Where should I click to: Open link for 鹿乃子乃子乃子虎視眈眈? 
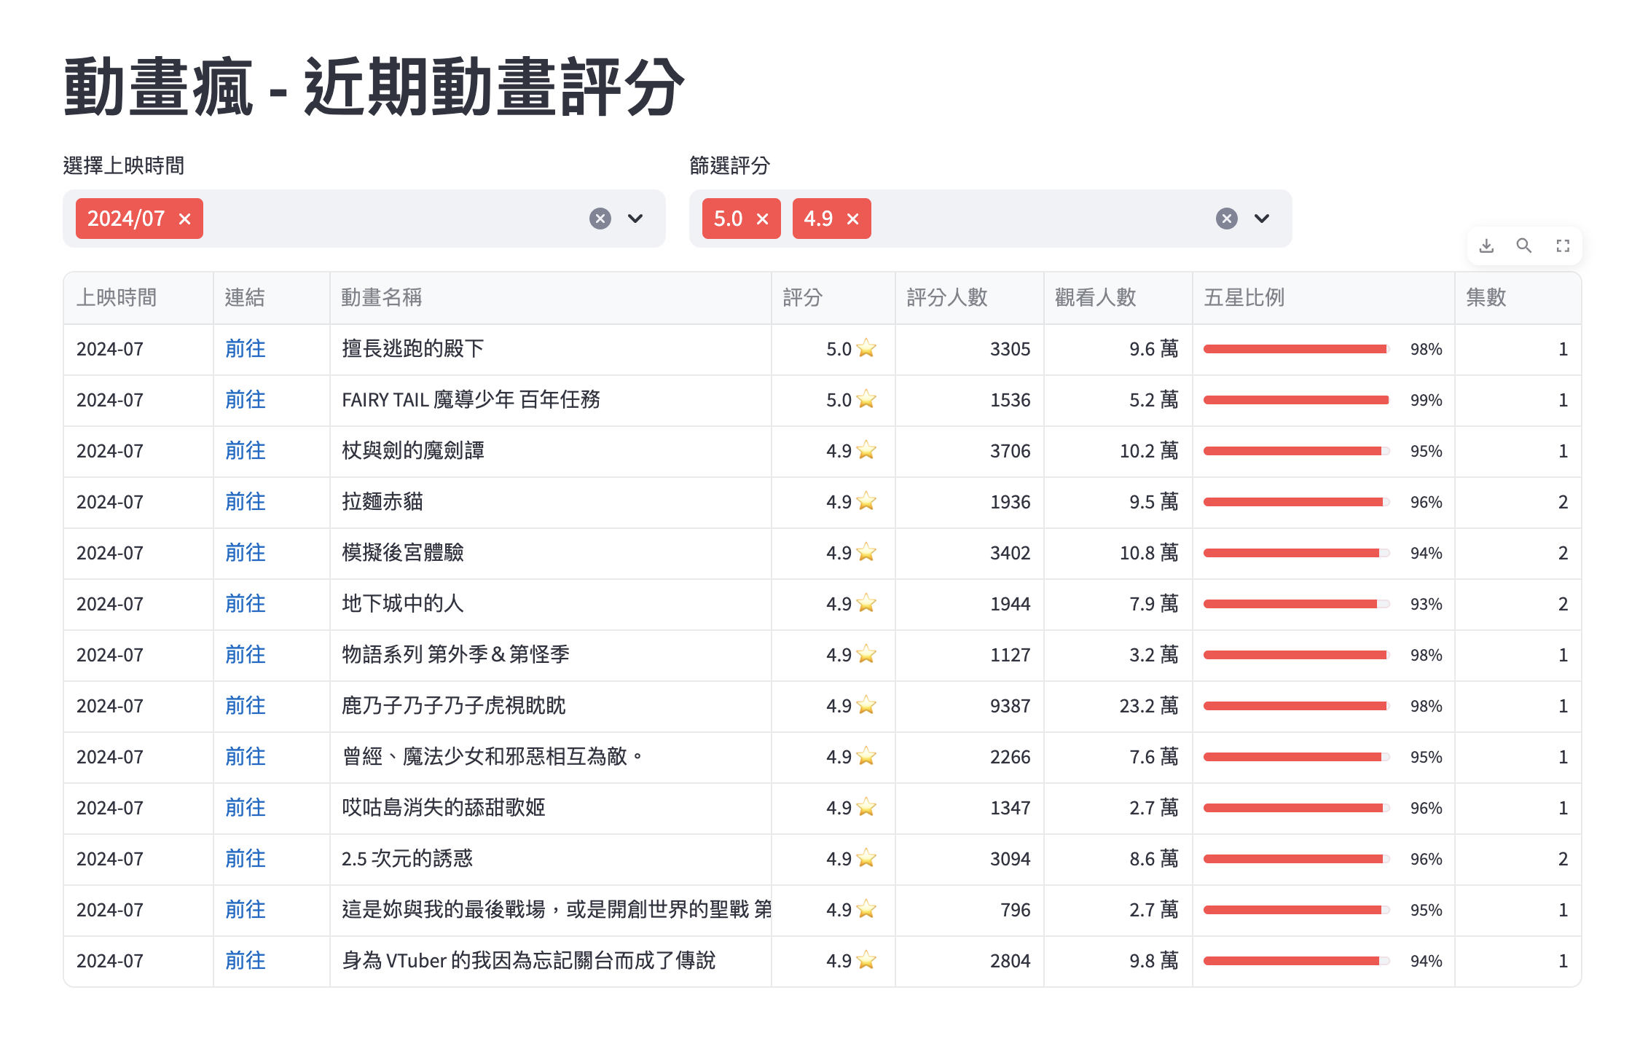click(x=245, y=706)
